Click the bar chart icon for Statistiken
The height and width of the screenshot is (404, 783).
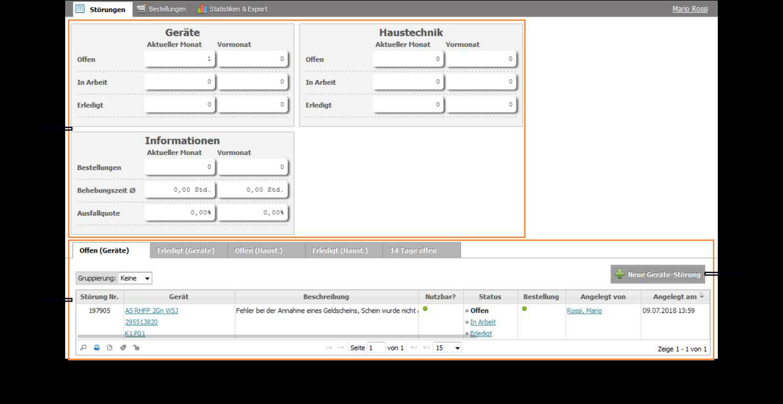202,8
